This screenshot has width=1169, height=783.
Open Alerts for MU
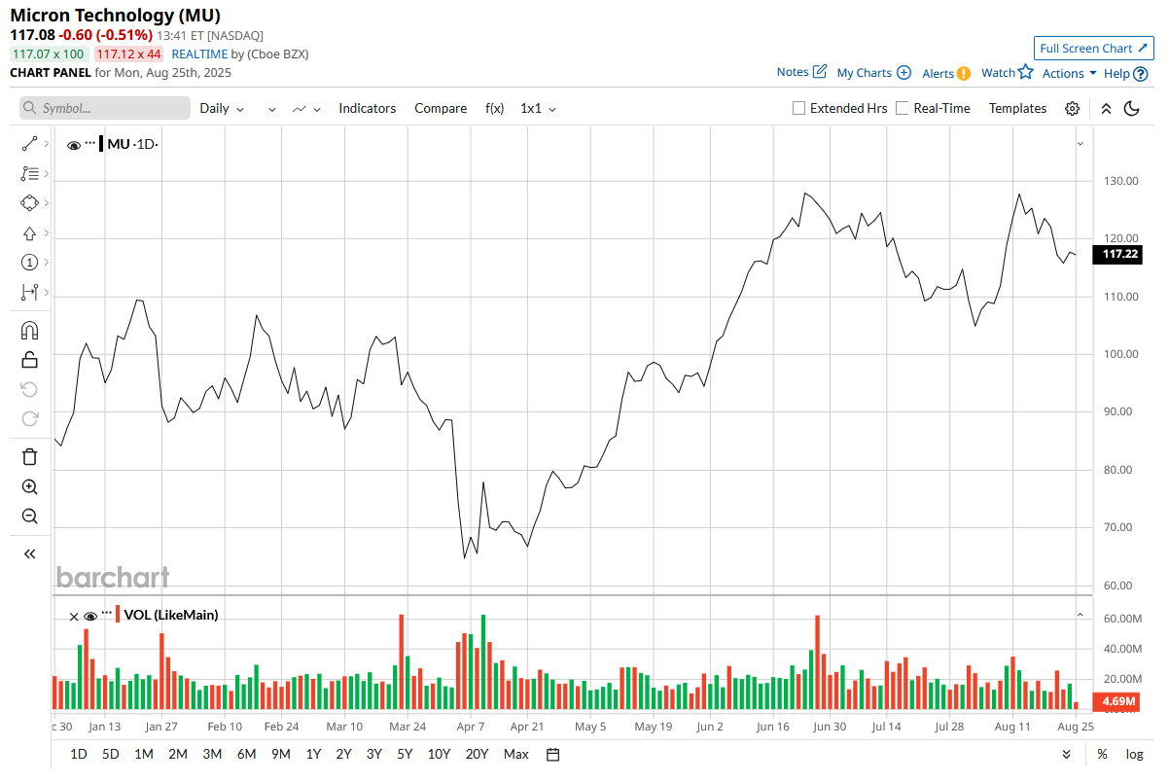pyautogui.click(x=945, y=73)
